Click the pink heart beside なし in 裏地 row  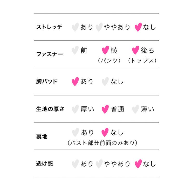pyautogui.click(x=105, y=132)
